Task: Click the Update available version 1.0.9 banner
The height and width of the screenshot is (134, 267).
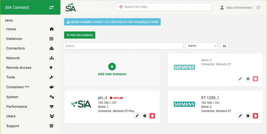Action: pyautogui.click(x=112, y=22)
